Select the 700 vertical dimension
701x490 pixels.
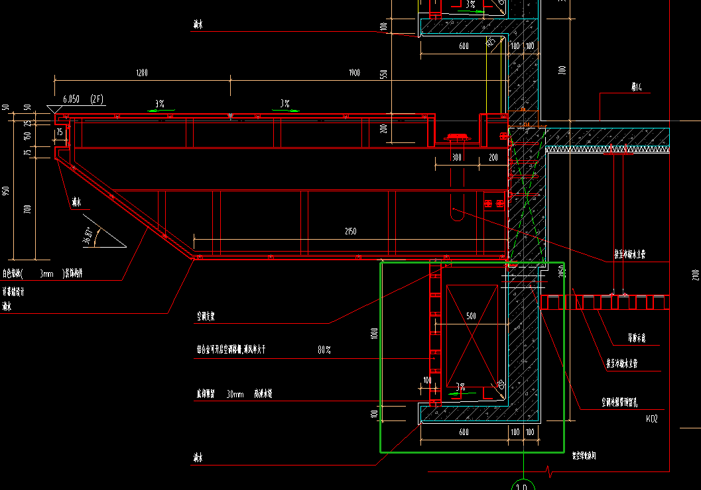[27, 209]
